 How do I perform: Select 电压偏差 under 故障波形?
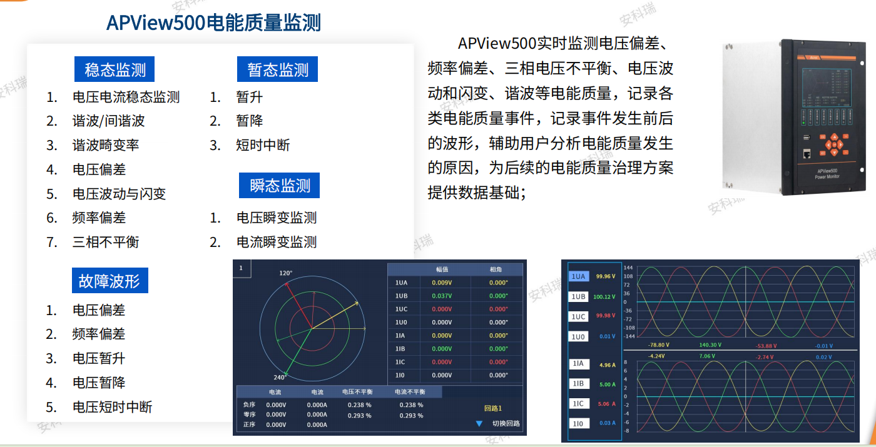[99, 310]
